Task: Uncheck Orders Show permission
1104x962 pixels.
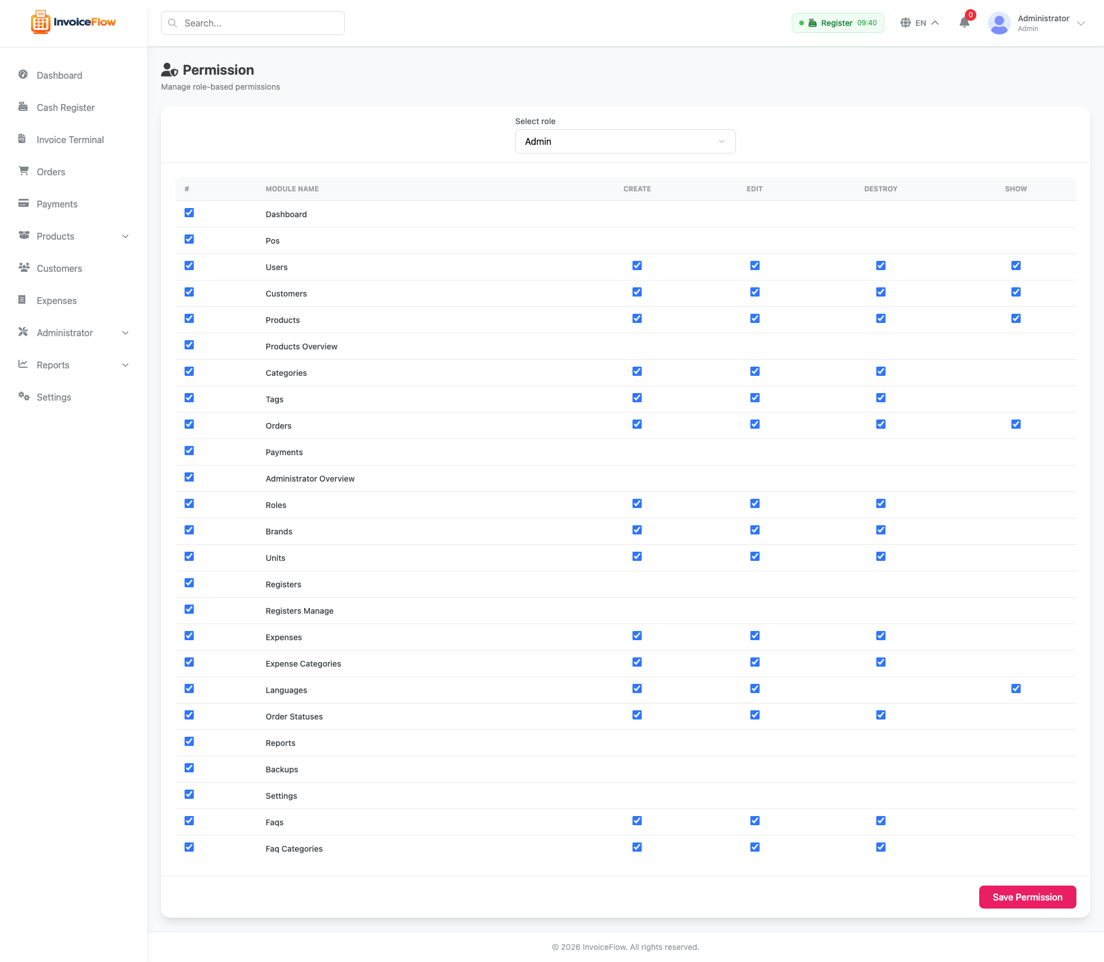Action: (1016, 424)
